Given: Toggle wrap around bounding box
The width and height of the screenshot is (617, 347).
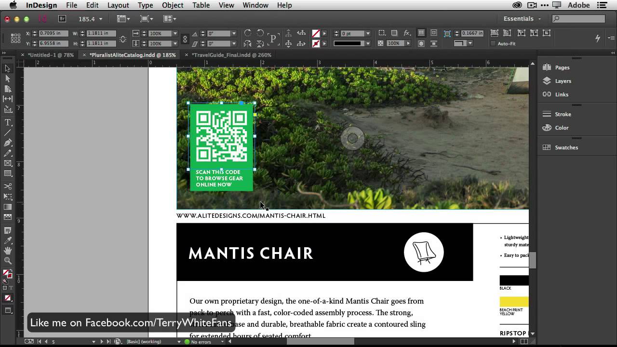Looking at the screenshot, I should [x=434, y=33].
